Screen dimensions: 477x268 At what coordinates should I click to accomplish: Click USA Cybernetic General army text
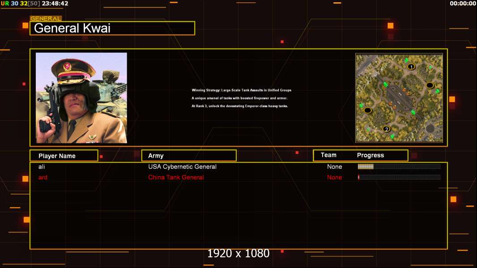[182, 167]
